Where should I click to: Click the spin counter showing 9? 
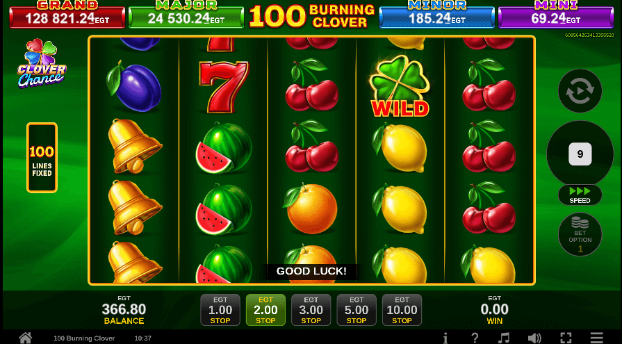coord(580,154)
